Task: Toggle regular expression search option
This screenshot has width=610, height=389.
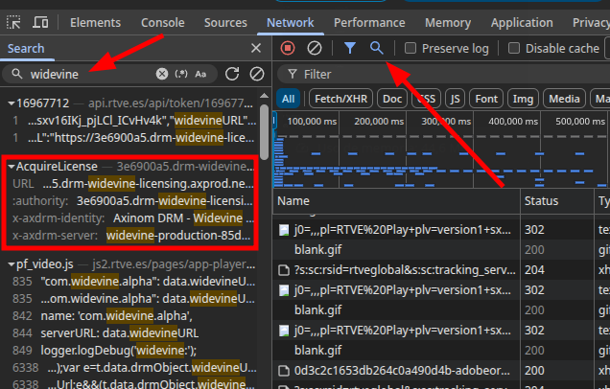Action: [x=181, y=74]
